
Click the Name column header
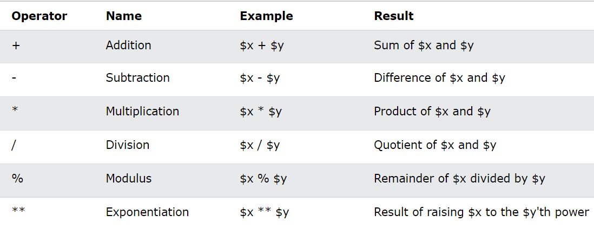coord(124,16)
